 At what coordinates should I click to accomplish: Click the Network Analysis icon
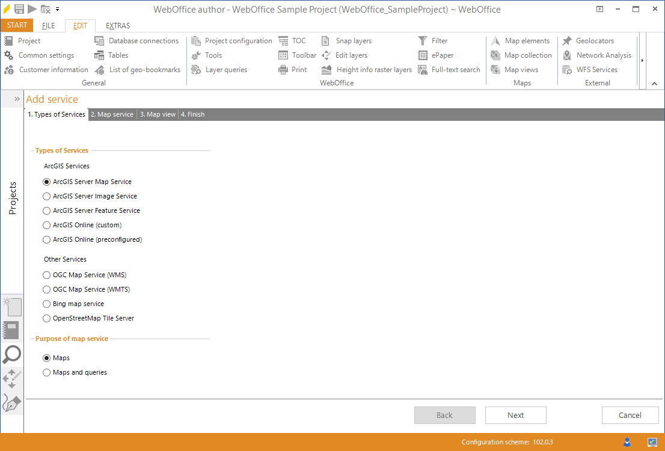[566, 55]
